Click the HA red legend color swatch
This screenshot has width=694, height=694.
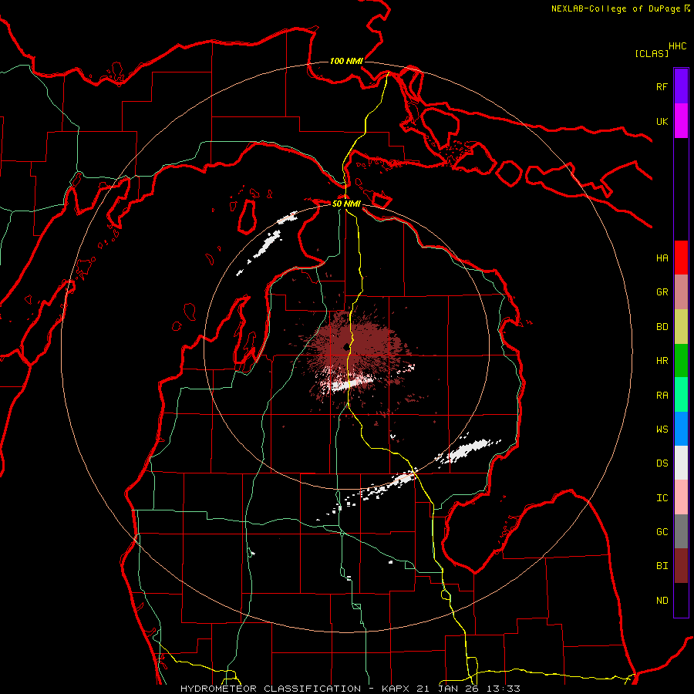coord(681,258)
